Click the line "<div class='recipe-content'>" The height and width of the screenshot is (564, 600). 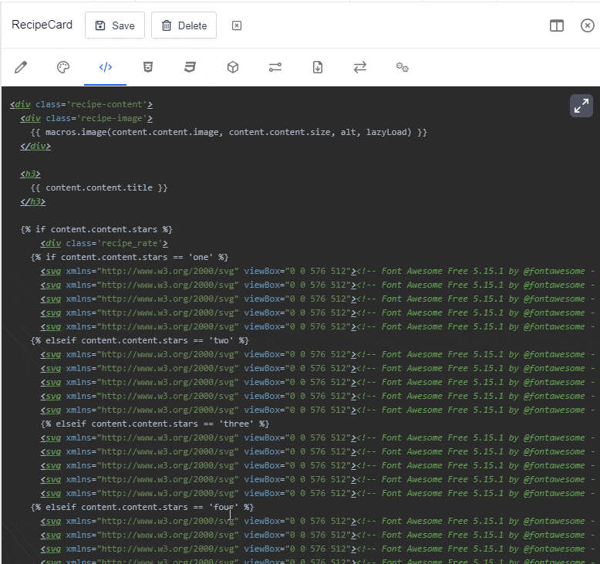click(x=82, y=104)
